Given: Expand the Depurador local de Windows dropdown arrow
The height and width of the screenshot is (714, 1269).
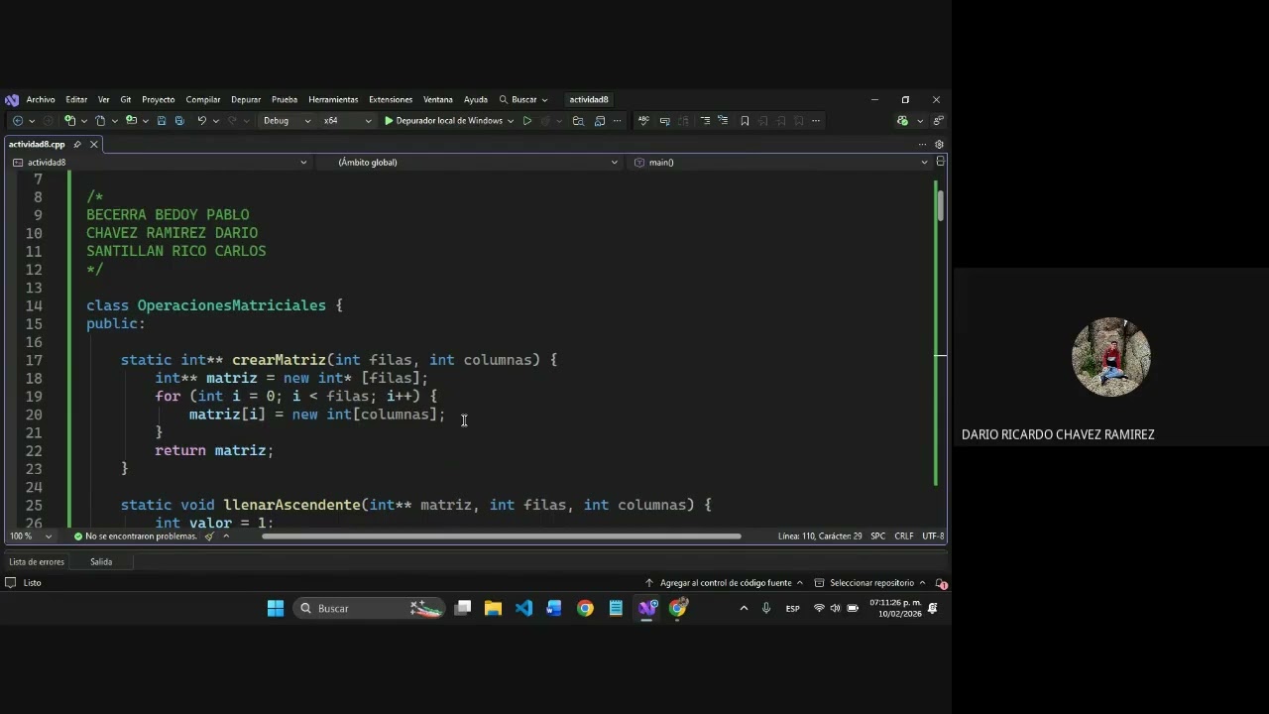Looking at the screenshot, I should [511, 121].
